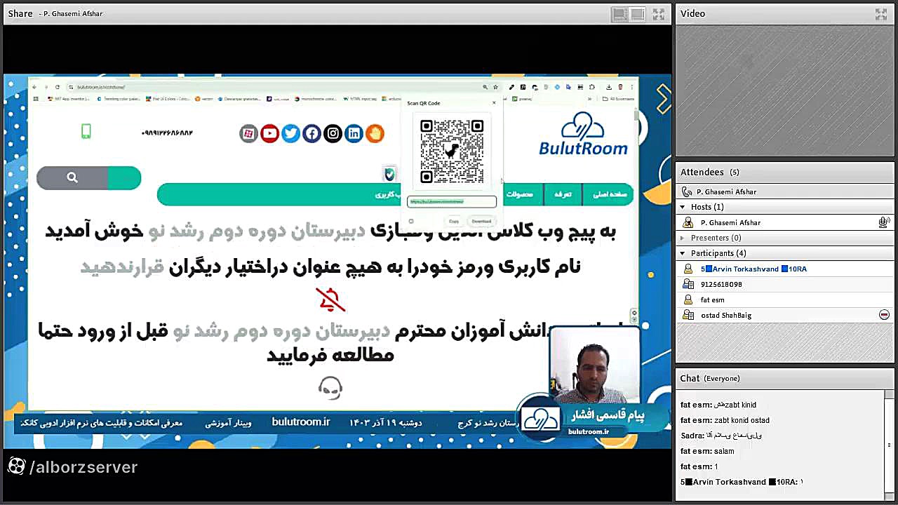898x505 pixels.
Task: Click the speaking microphone icon beside P. Ghasemi Afshar
Action: point(884,222)
